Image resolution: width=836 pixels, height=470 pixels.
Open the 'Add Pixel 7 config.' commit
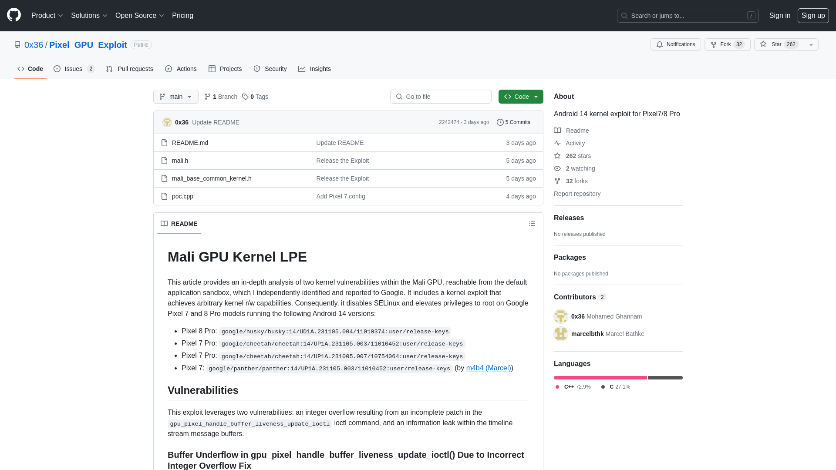tap(341, 196)
